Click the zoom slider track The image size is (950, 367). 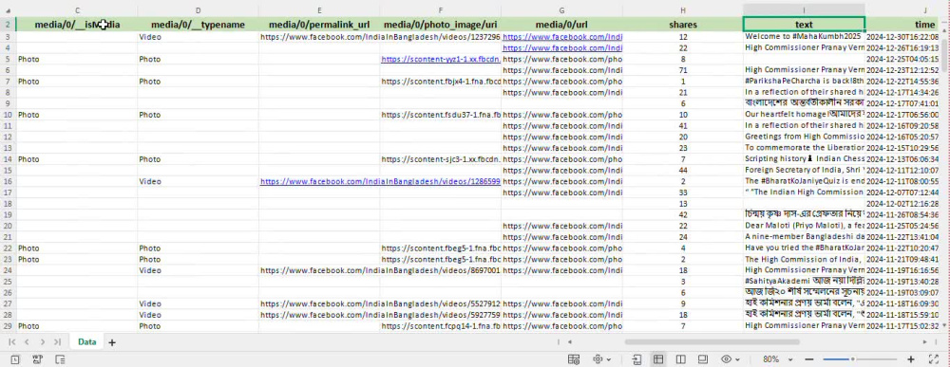click(861, 359)
